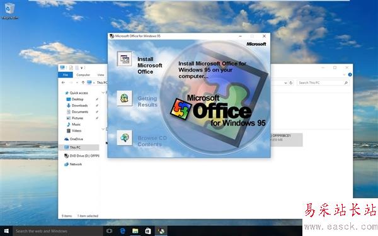Click the Install Microsoft Office icon

click(124, 59)
